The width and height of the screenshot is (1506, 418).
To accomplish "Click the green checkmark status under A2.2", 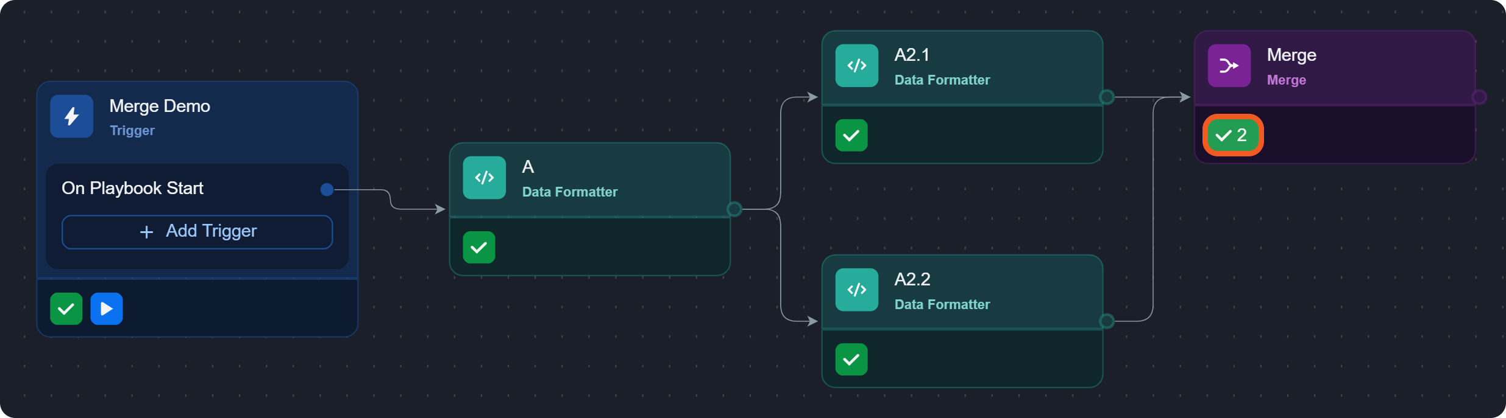I will tap(851, 360).
